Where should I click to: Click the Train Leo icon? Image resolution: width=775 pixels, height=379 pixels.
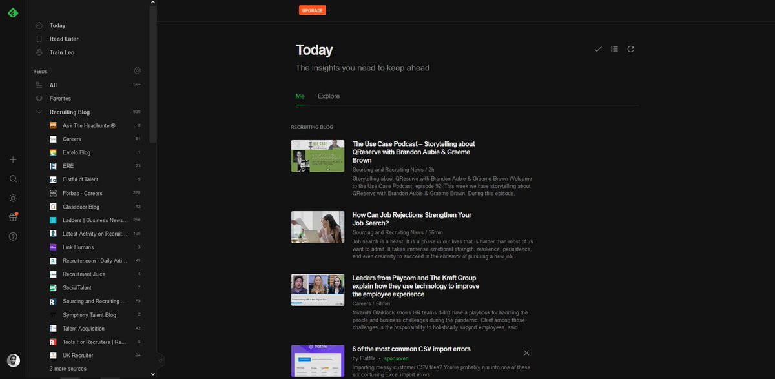tap(39, 52)
